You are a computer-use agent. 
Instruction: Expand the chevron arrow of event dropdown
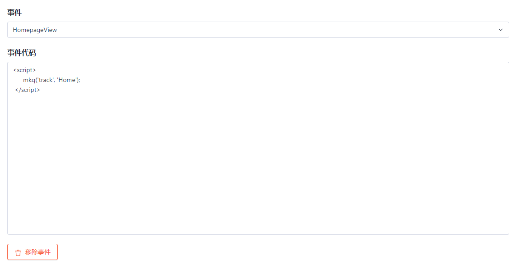501,30
